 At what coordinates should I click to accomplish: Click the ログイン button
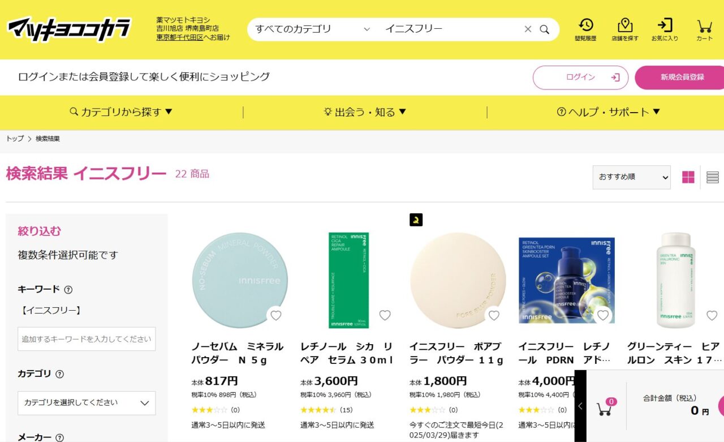pyautogui.click(x=580, y=78)
